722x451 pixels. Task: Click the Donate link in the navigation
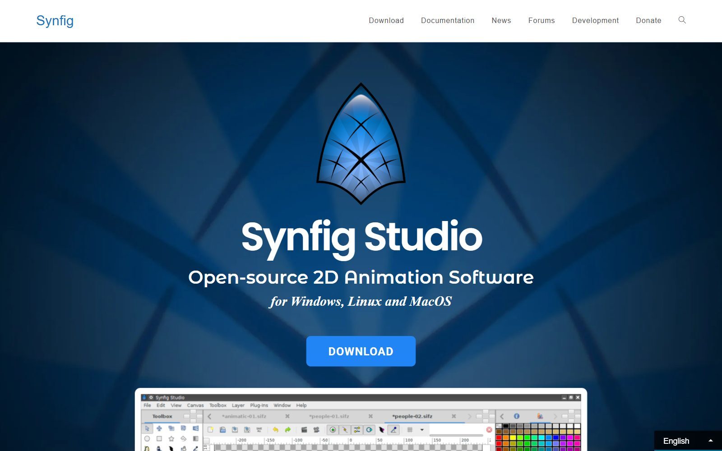(x=648, y=20)
